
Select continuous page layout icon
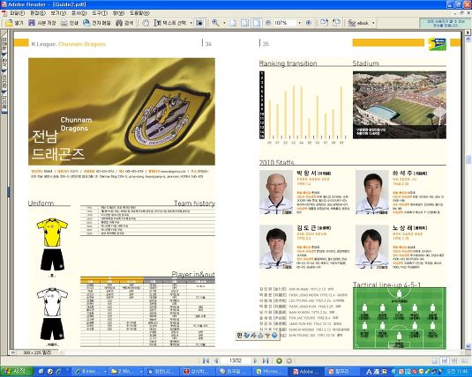(445, 360)
